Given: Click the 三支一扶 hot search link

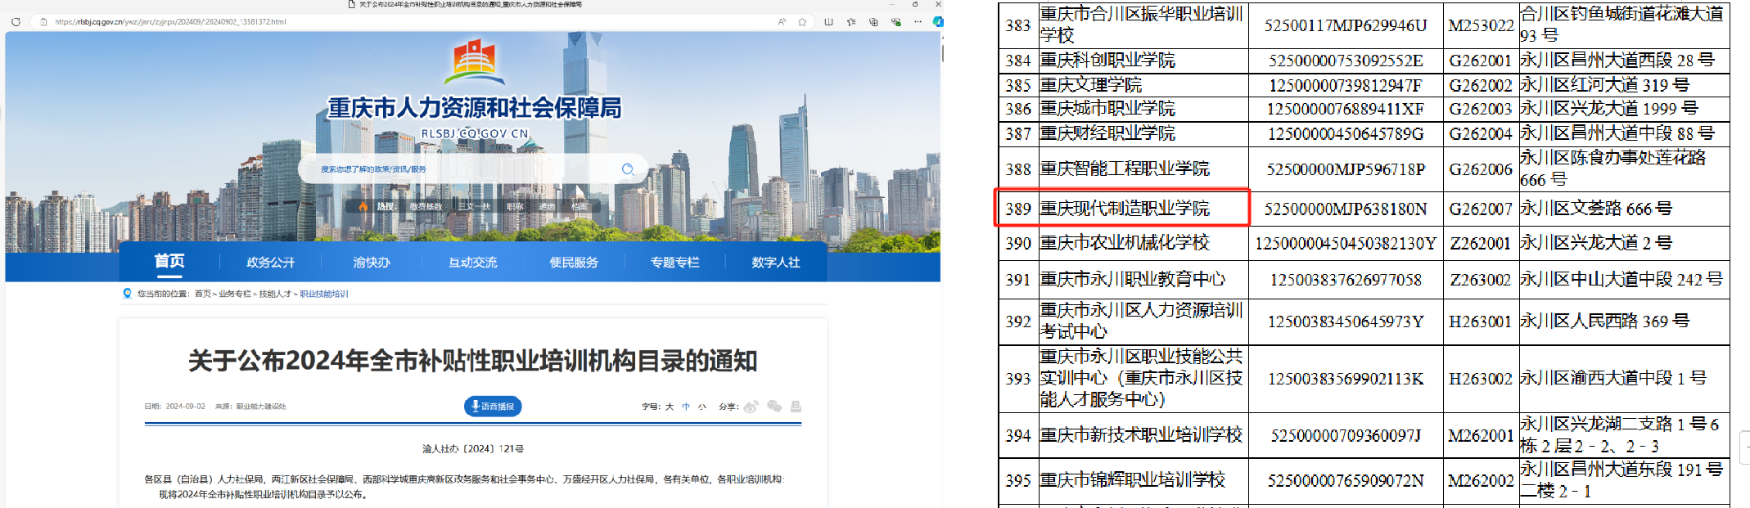Looking at the screenshot, I should [x=475, y=207].
